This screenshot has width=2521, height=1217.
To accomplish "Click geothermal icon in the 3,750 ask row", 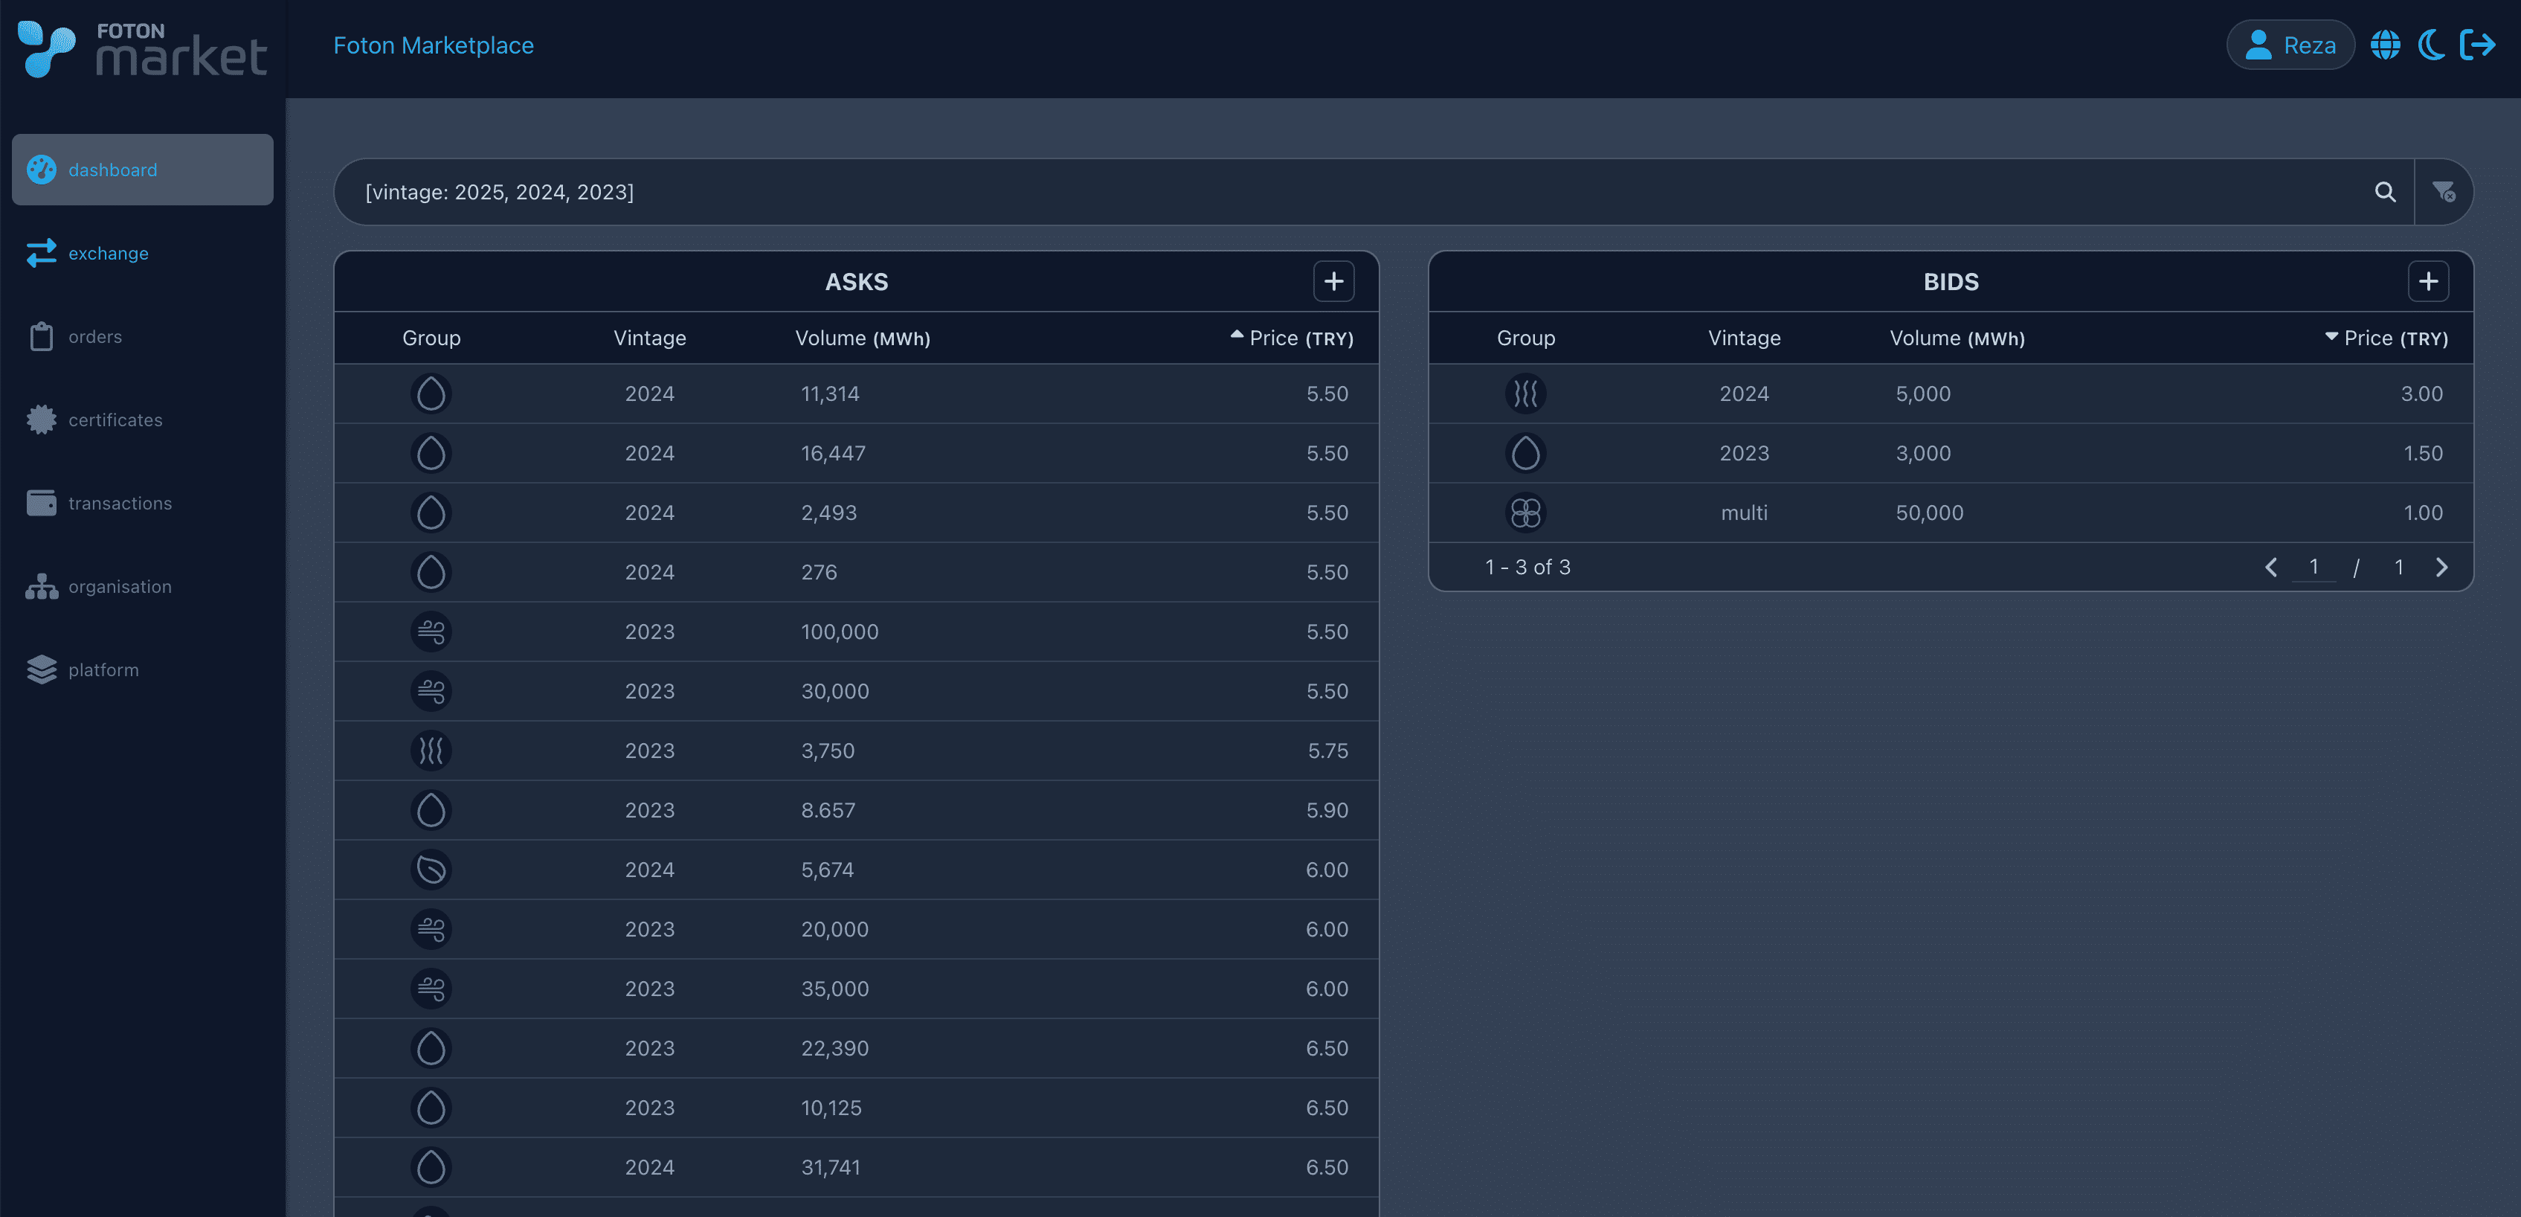I will (x=431, y=751).
